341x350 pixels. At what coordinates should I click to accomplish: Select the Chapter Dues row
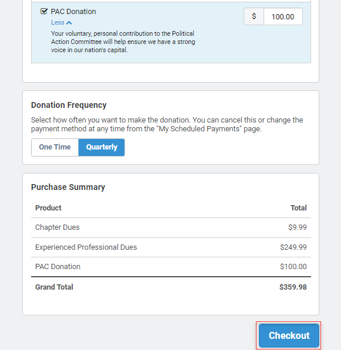(171, 227)
